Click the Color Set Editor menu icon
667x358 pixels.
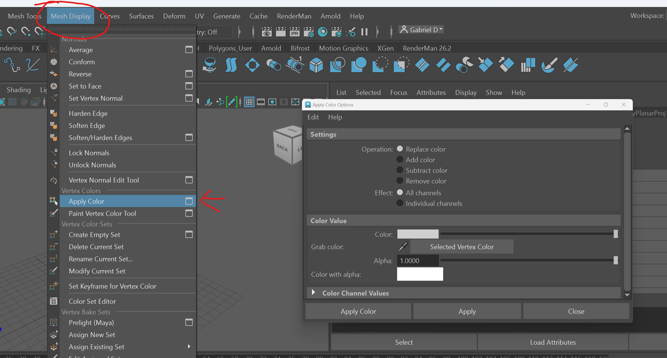[54, 301]
